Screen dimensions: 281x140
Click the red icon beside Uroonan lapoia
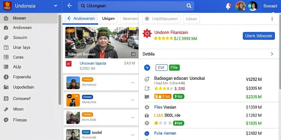[69, 64]
